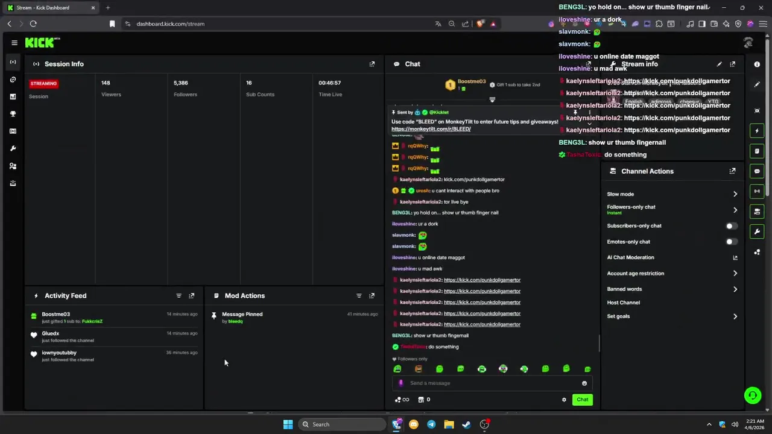
Task: Pop out the Stream info panel
Action: [733, 64]
